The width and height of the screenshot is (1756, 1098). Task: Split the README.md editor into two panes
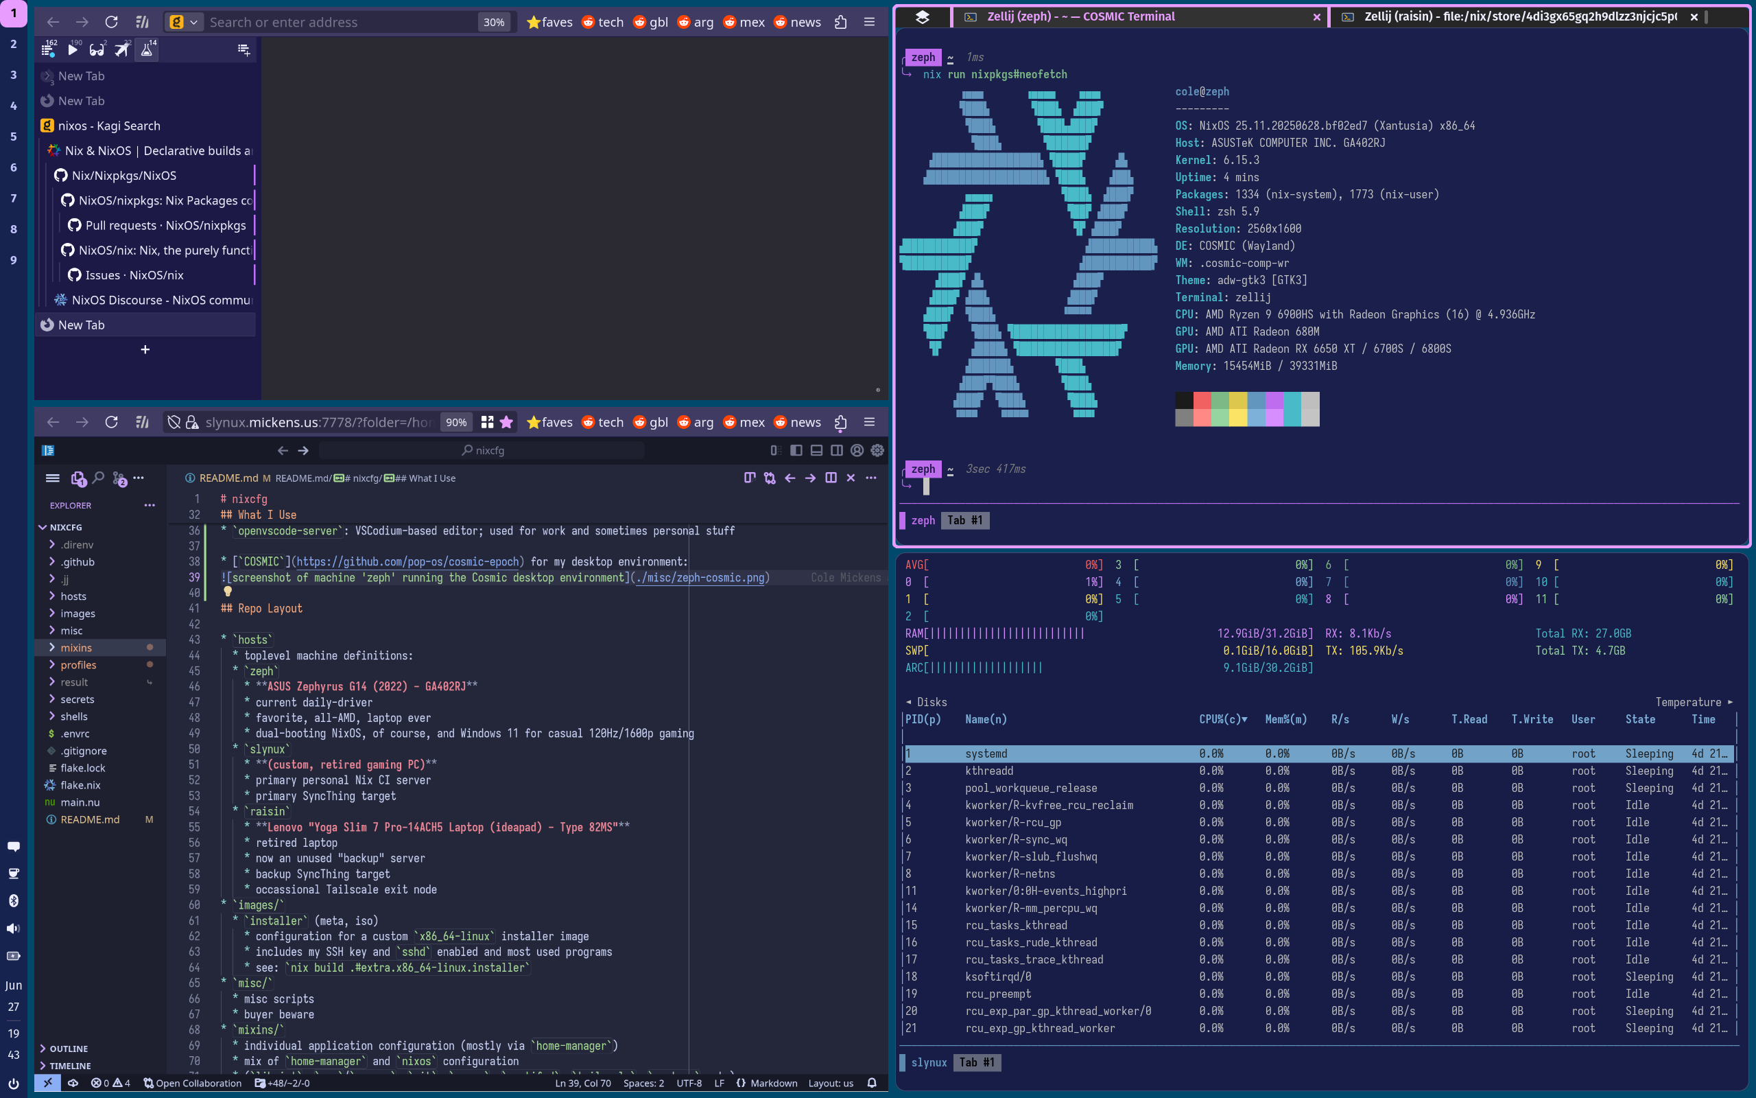click(831, 478)
